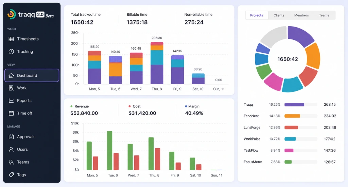Click the Sat, 10 stacked hours bar

click(198, 79)
